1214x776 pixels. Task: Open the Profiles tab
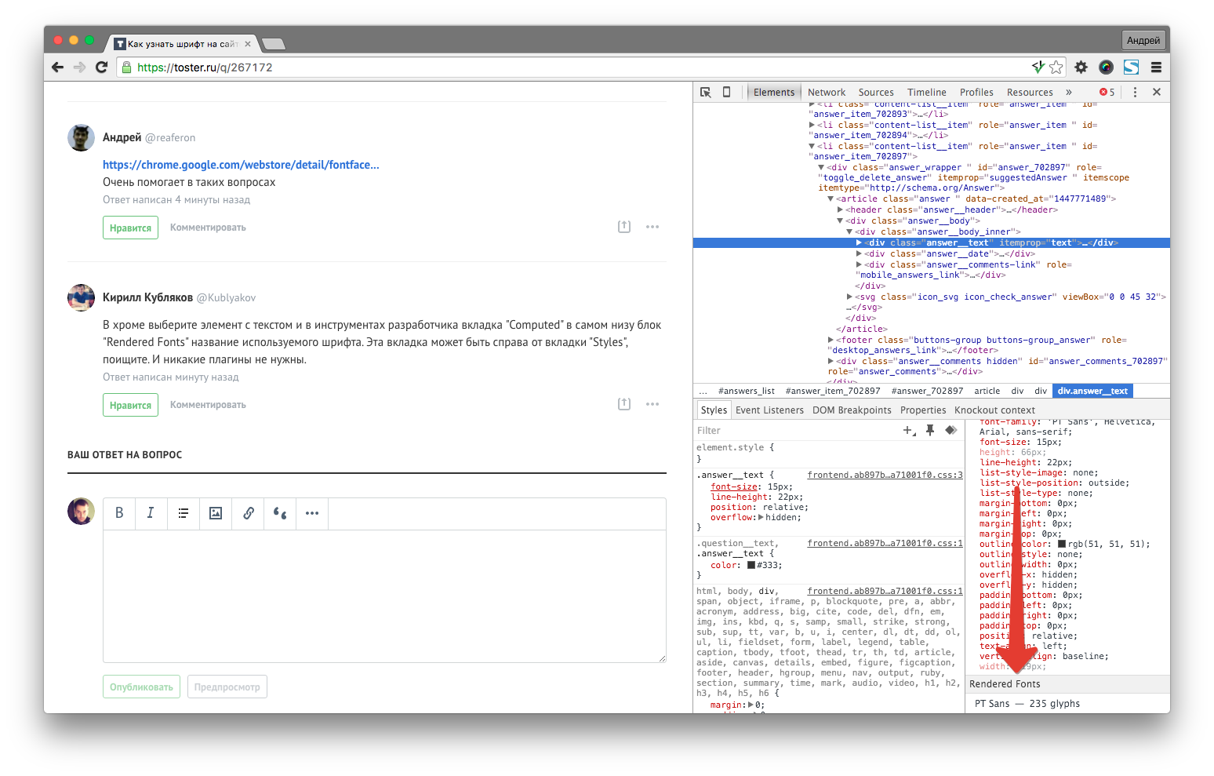pyautogui.click(x=976, y=92)
